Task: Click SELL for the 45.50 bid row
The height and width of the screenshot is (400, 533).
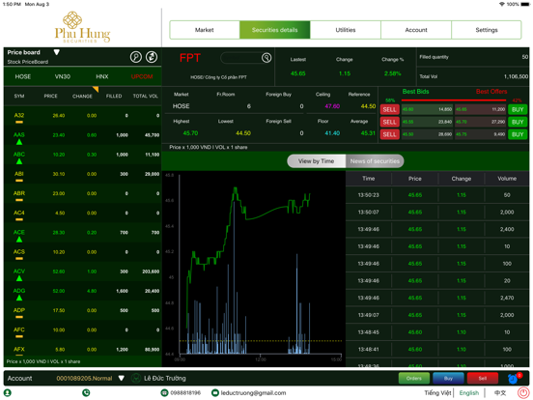Action: tap(389, 134)
